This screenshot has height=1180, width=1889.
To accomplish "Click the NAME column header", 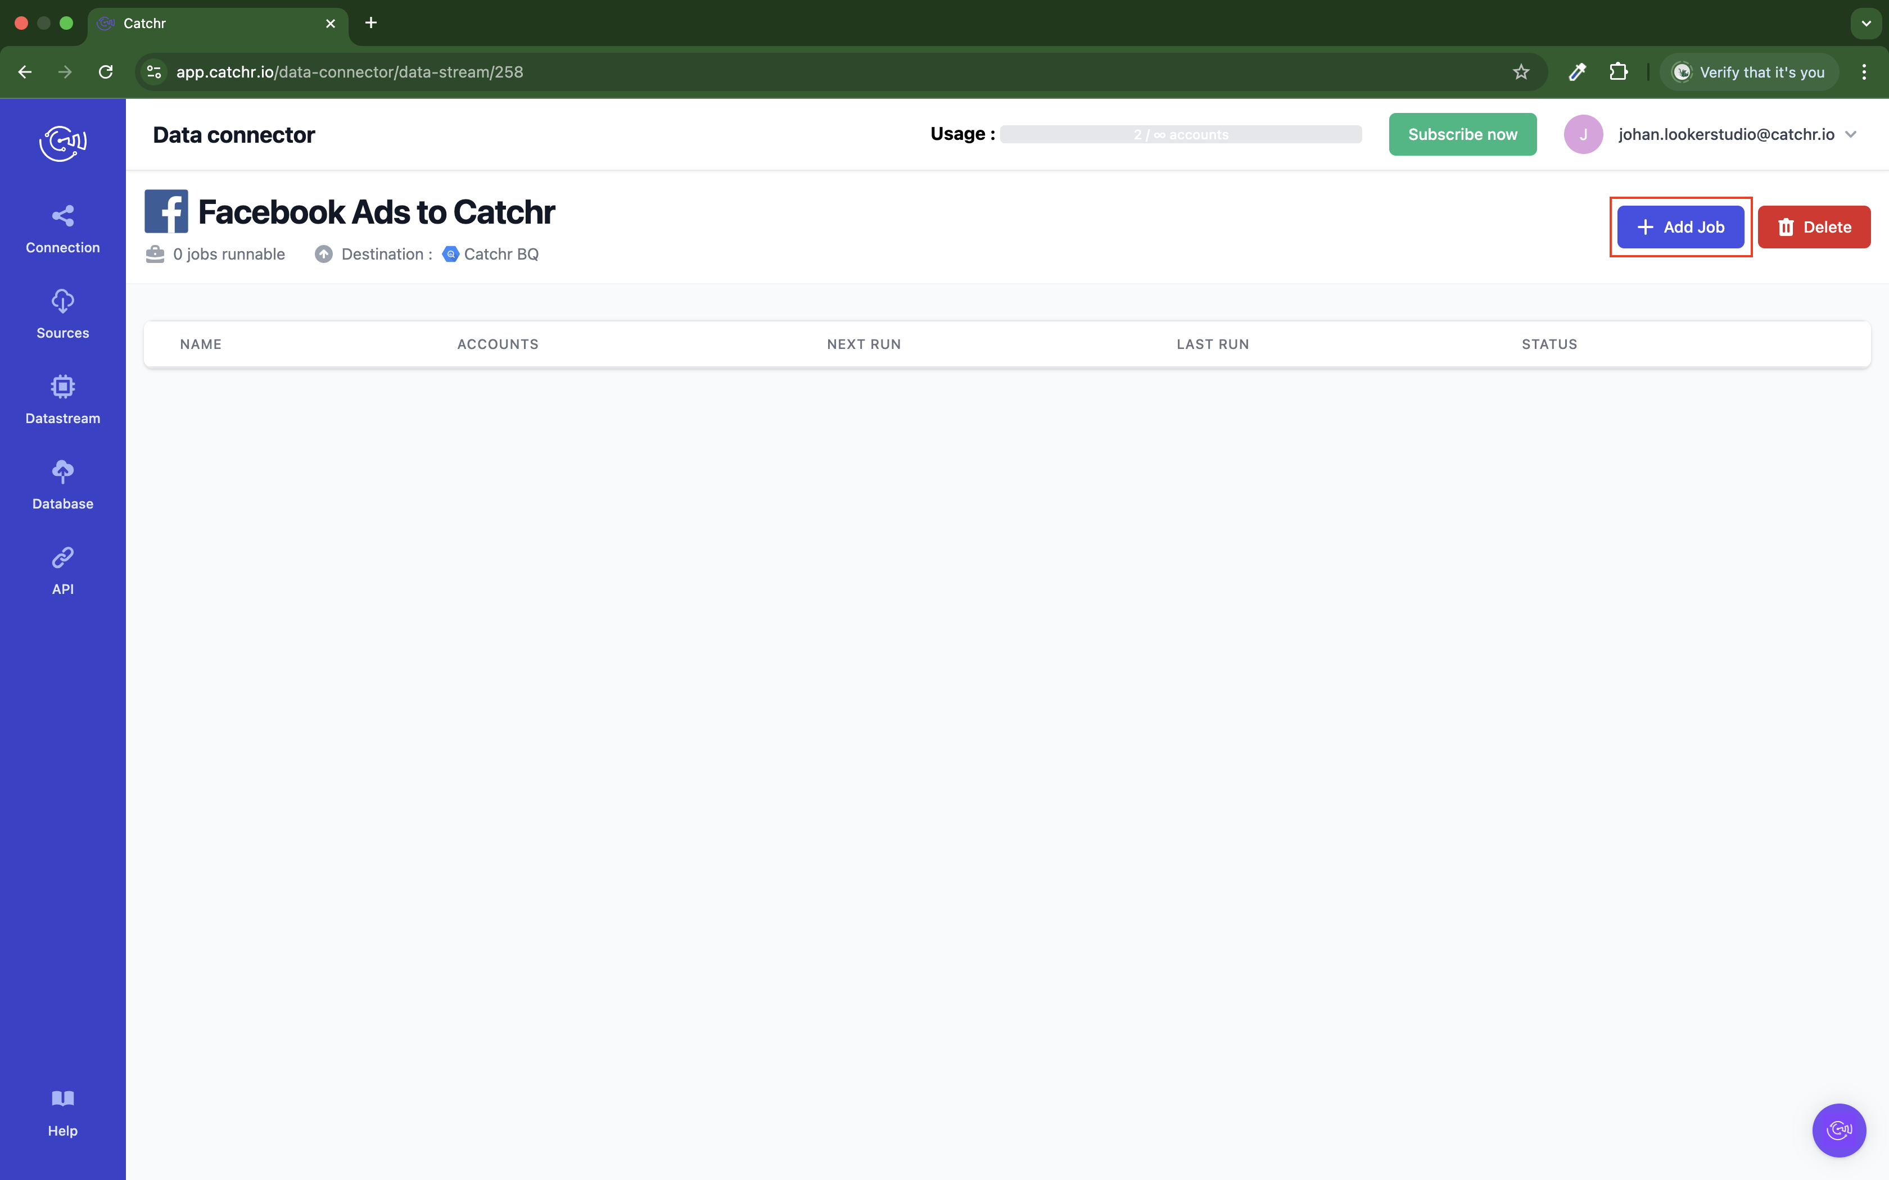I will coord(201,344).
